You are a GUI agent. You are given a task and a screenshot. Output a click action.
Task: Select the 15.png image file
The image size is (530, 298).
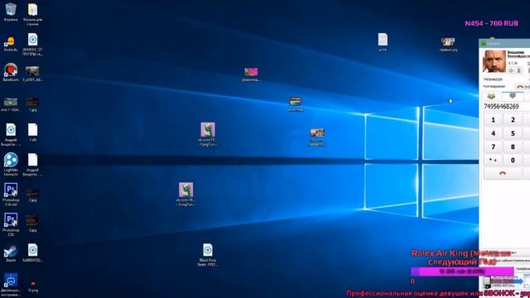(x=32, y=286)
